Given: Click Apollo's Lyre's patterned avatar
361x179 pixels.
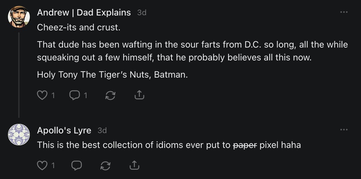Looking at the screenshot, I should tap(19, 134).
